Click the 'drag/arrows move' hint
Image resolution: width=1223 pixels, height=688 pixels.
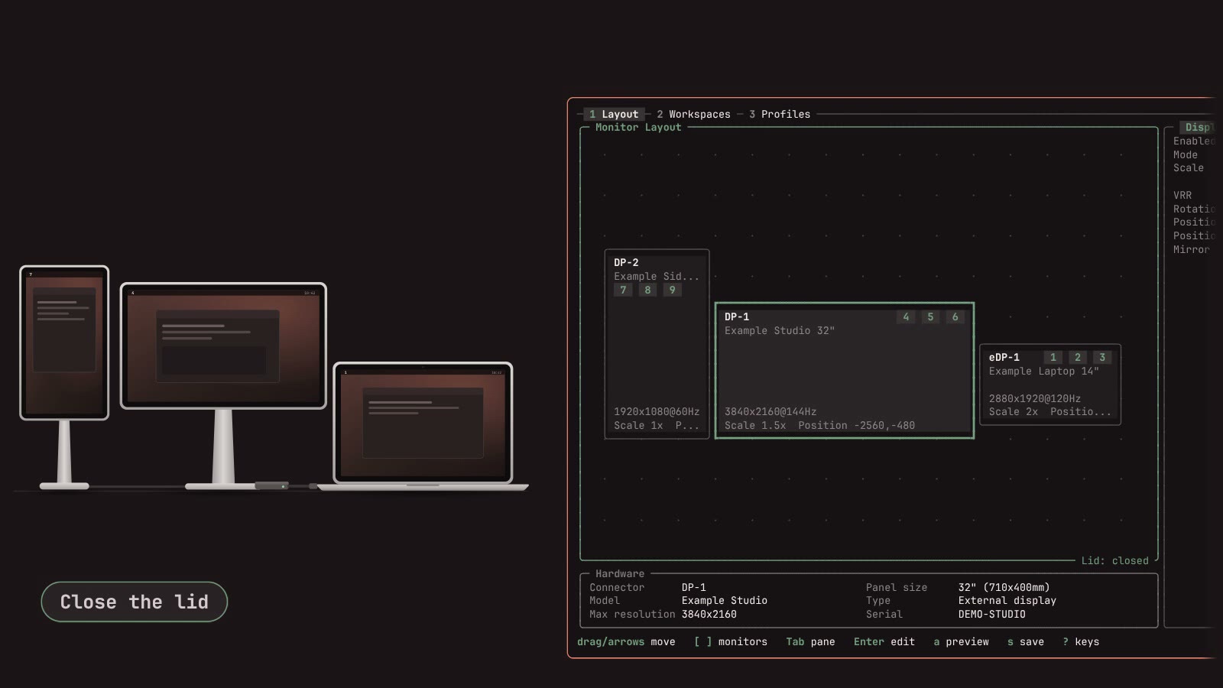(x=626, y=641)
